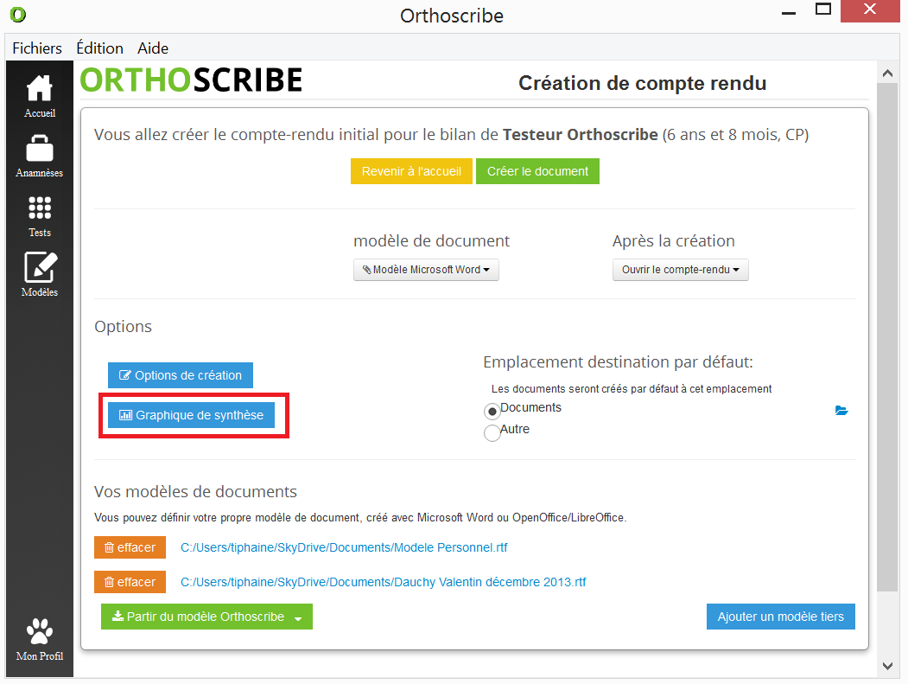
Task: Select the Documents radio button
Action: click(492, 412)
